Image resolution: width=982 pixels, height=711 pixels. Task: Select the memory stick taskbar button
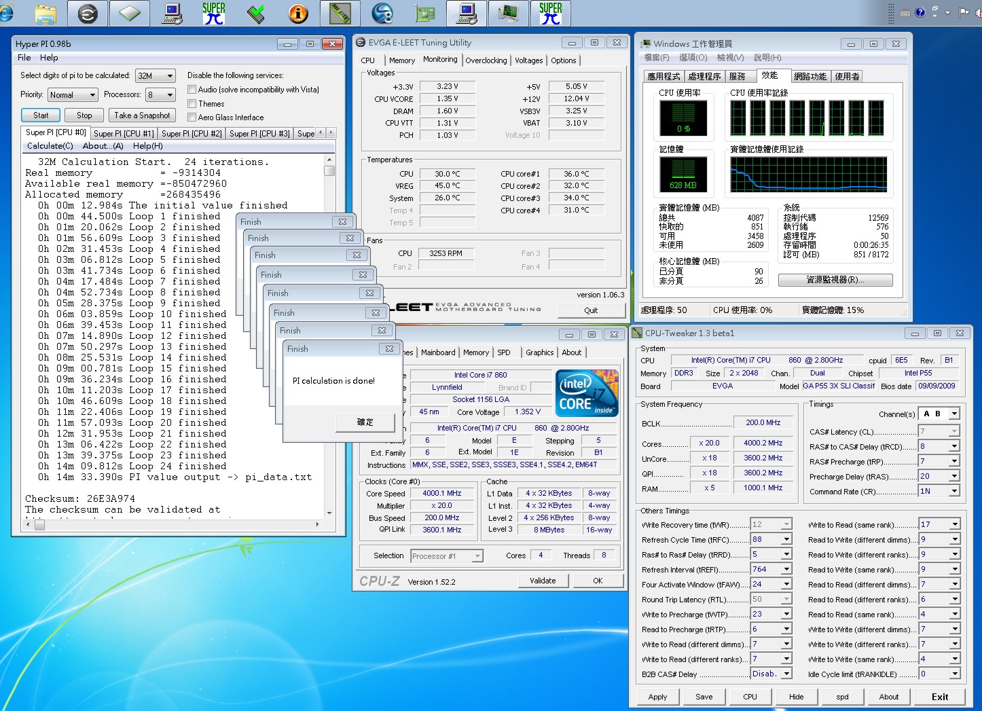(340, 13)
